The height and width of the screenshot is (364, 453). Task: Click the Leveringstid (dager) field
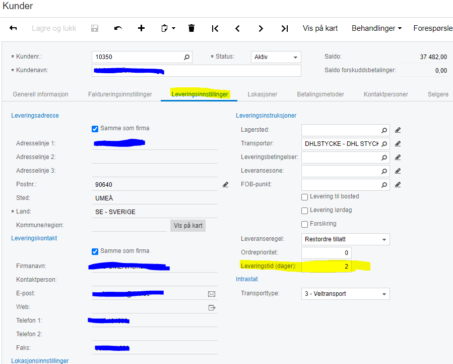tap(327, 267)
